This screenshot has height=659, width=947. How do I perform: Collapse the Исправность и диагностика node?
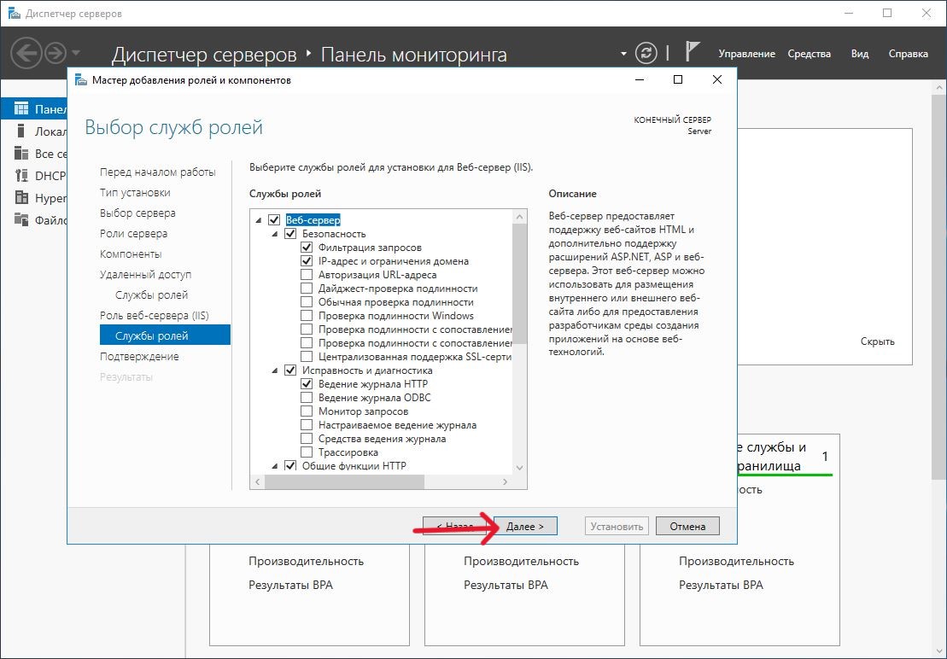point(275,370)
